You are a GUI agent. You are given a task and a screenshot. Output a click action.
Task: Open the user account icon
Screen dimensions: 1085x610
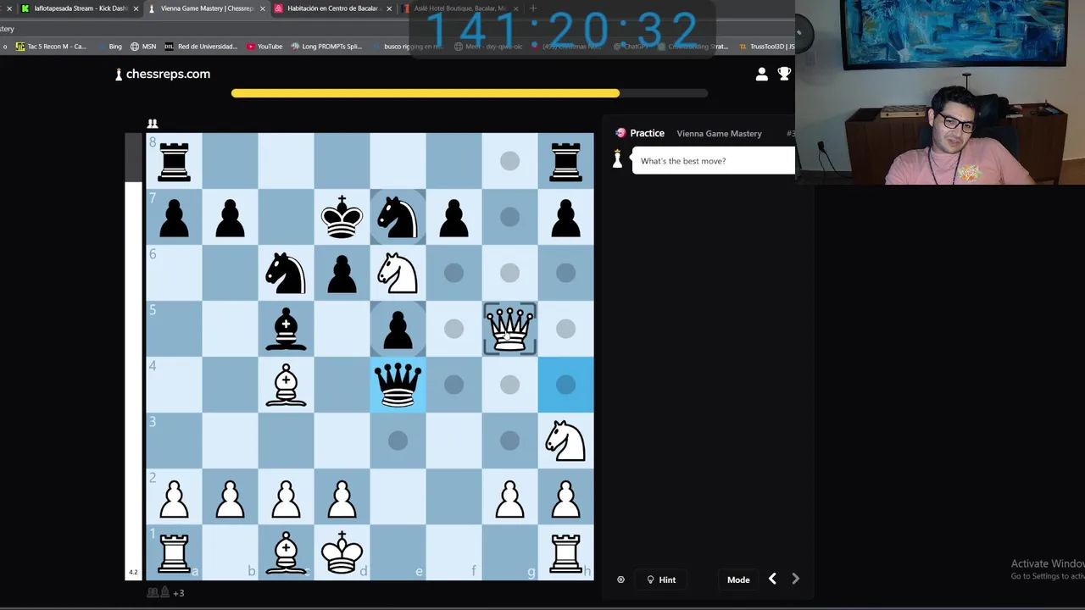click(x=761, y=75)
